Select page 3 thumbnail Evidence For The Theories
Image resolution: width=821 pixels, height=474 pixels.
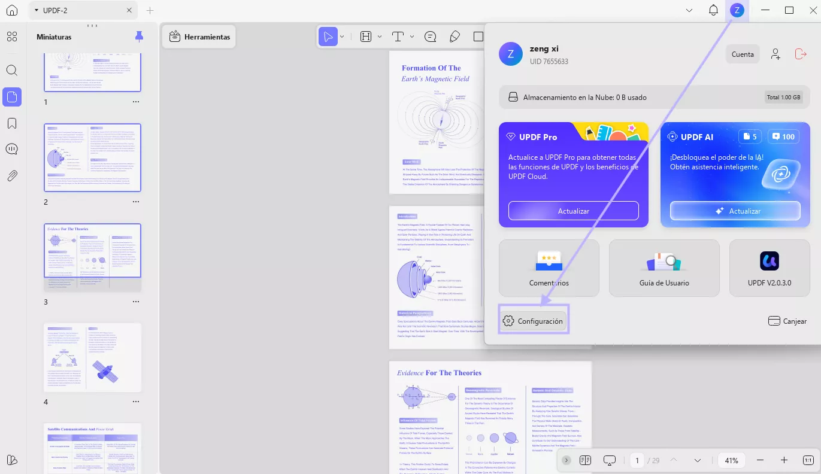point(93,257)
